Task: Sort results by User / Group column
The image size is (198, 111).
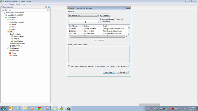Action: (76, 26)
